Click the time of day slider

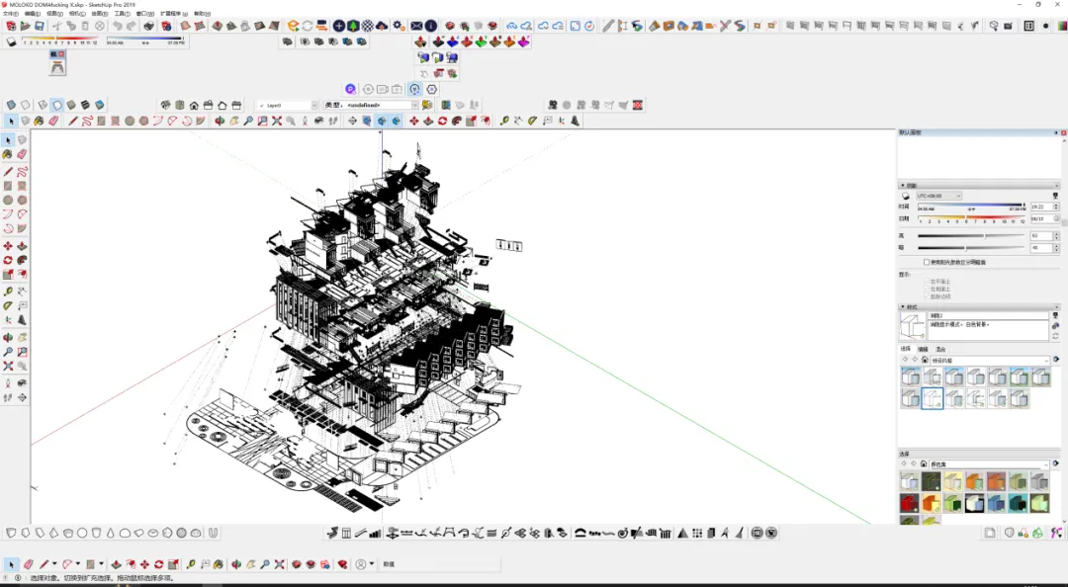pyautogui.click(x=971, y=207)
